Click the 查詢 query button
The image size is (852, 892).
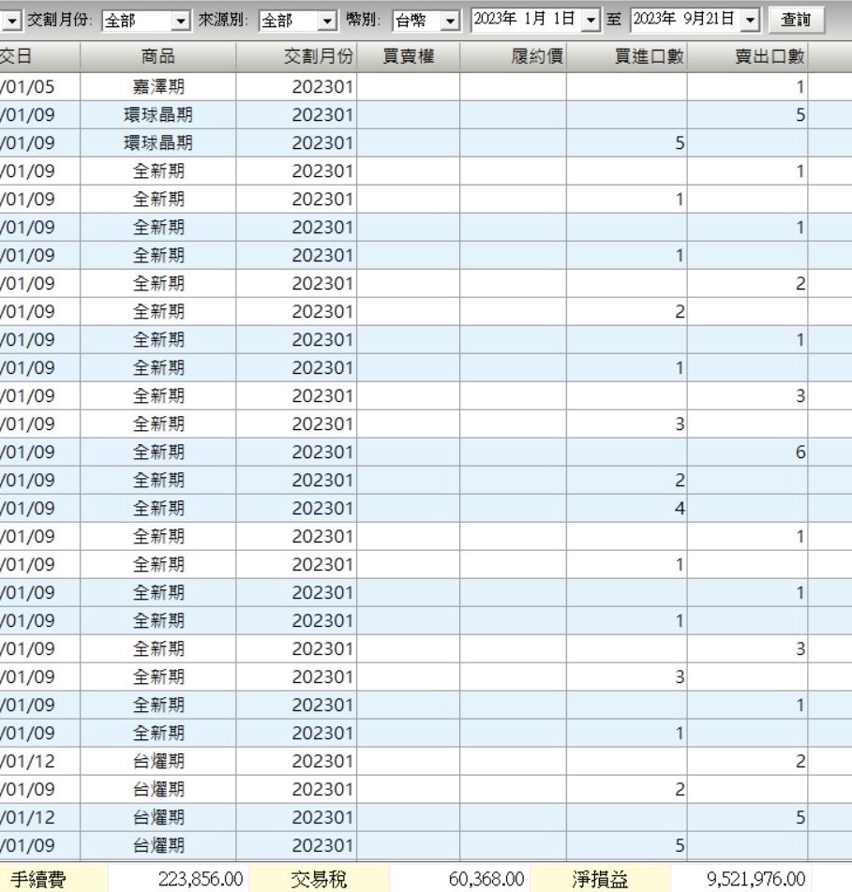click(796, 20)
